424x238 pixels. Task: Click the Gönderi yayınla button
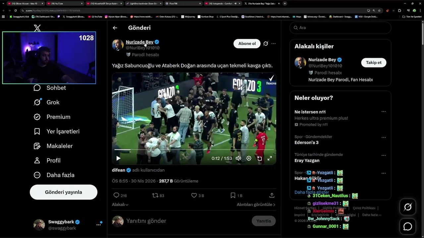click(x=64, y=192)
